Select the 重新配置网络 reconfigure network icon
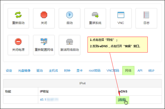This screenshot has width=165, height=109. [44, 42]
